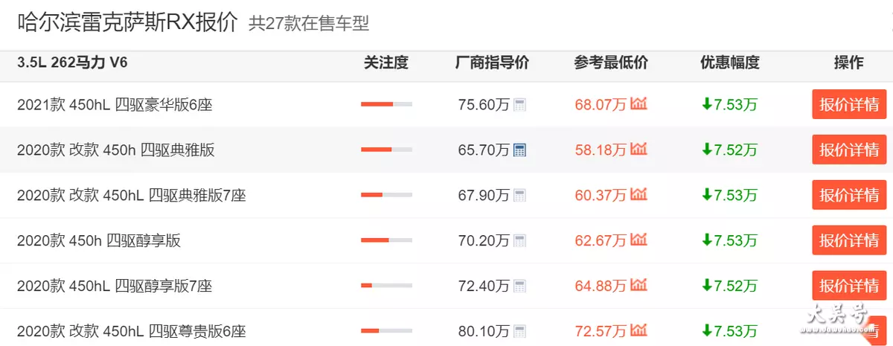Click the 优惠幅度 column header

tap(729, 63)
